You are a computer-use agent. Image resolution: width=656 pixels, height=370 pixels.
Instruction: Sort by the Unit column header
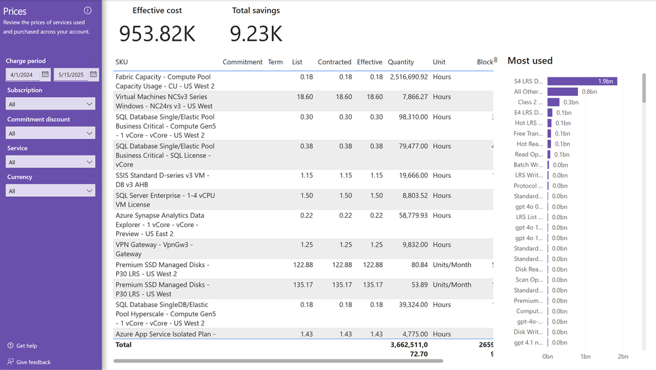click(439, 62)
